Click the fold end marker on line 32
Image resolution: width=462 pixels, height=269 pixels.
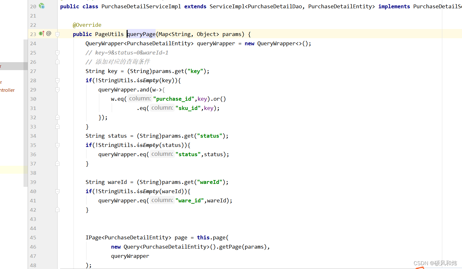(57, 117)
